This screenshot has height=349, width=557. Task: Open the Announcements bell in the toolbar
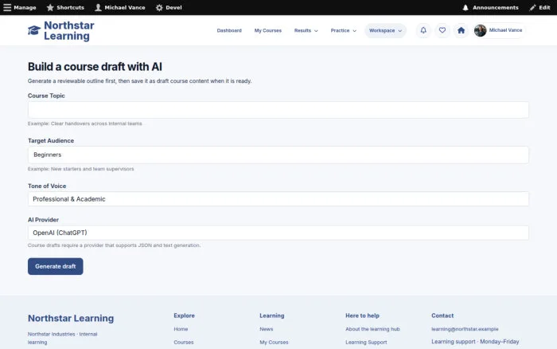tap(490, 7)
